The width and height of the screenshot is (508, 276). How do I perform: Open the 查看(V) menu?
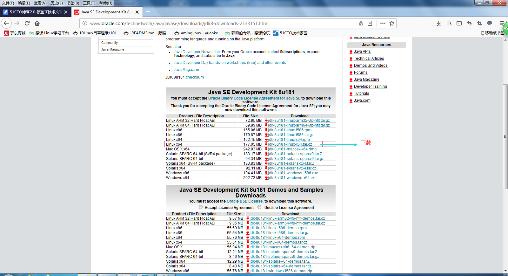click(40, 3)
